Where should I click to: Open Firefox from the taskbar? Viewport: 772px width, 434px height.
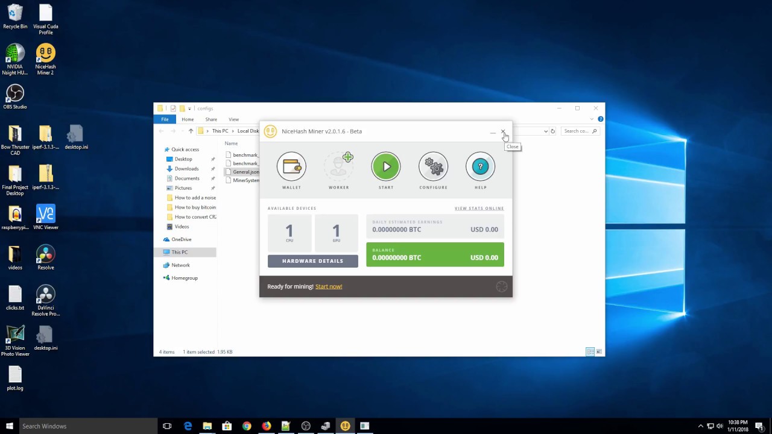click(266, 426)
